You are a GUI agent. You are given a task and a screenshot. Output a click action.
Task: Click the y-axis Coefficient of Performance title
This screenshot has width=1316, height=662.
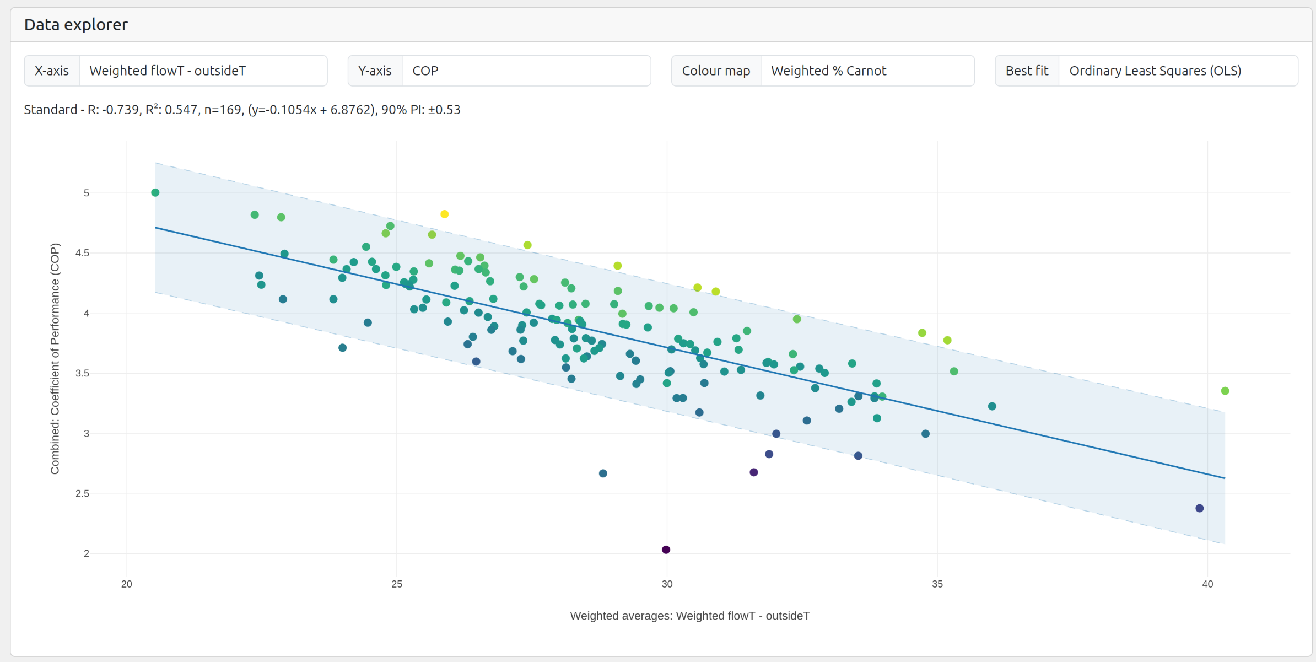tap(55, 358)
